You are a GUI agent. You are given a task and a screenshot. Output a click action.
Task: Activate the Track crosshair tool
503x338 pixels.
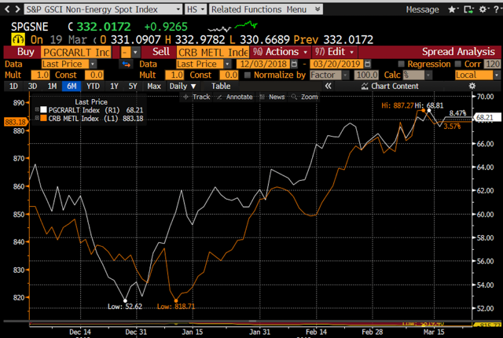196,97
